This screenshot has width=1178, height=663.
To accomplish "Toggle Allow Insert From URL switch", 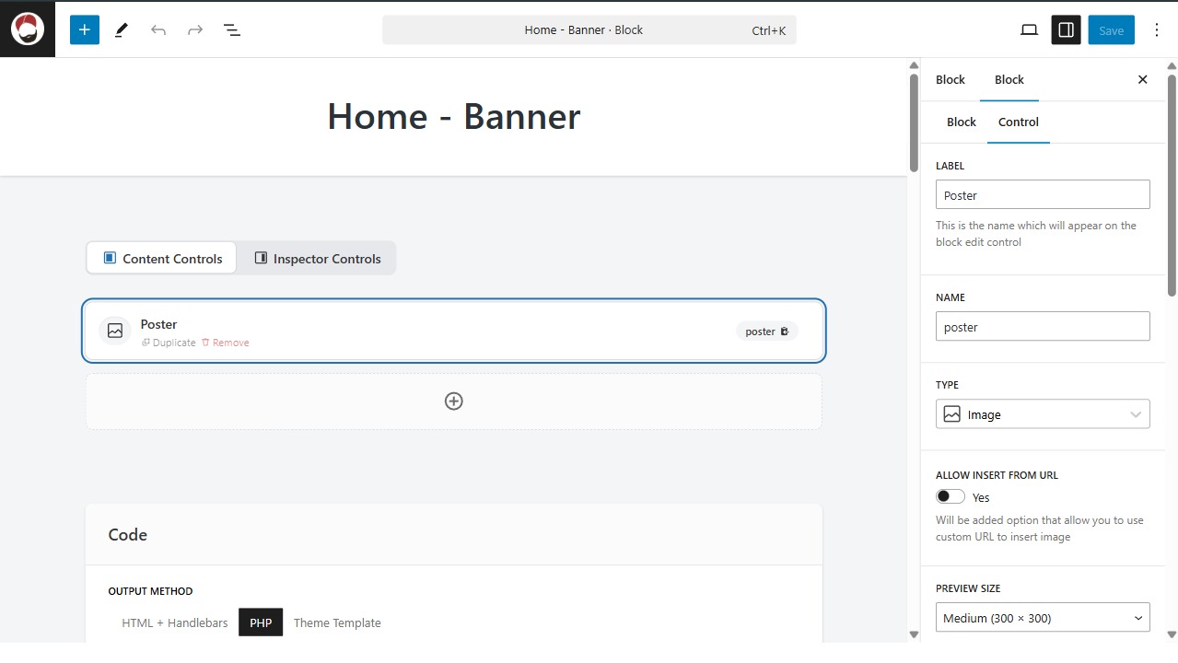I will click(x=951, y=497).
